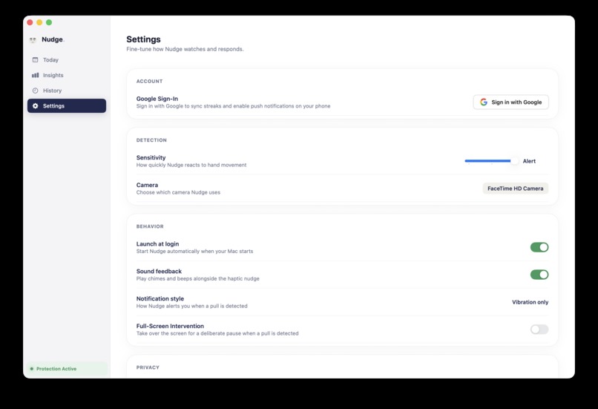Click the History clock icon
The width and height of the screenshot is (598, 409).
35,91
